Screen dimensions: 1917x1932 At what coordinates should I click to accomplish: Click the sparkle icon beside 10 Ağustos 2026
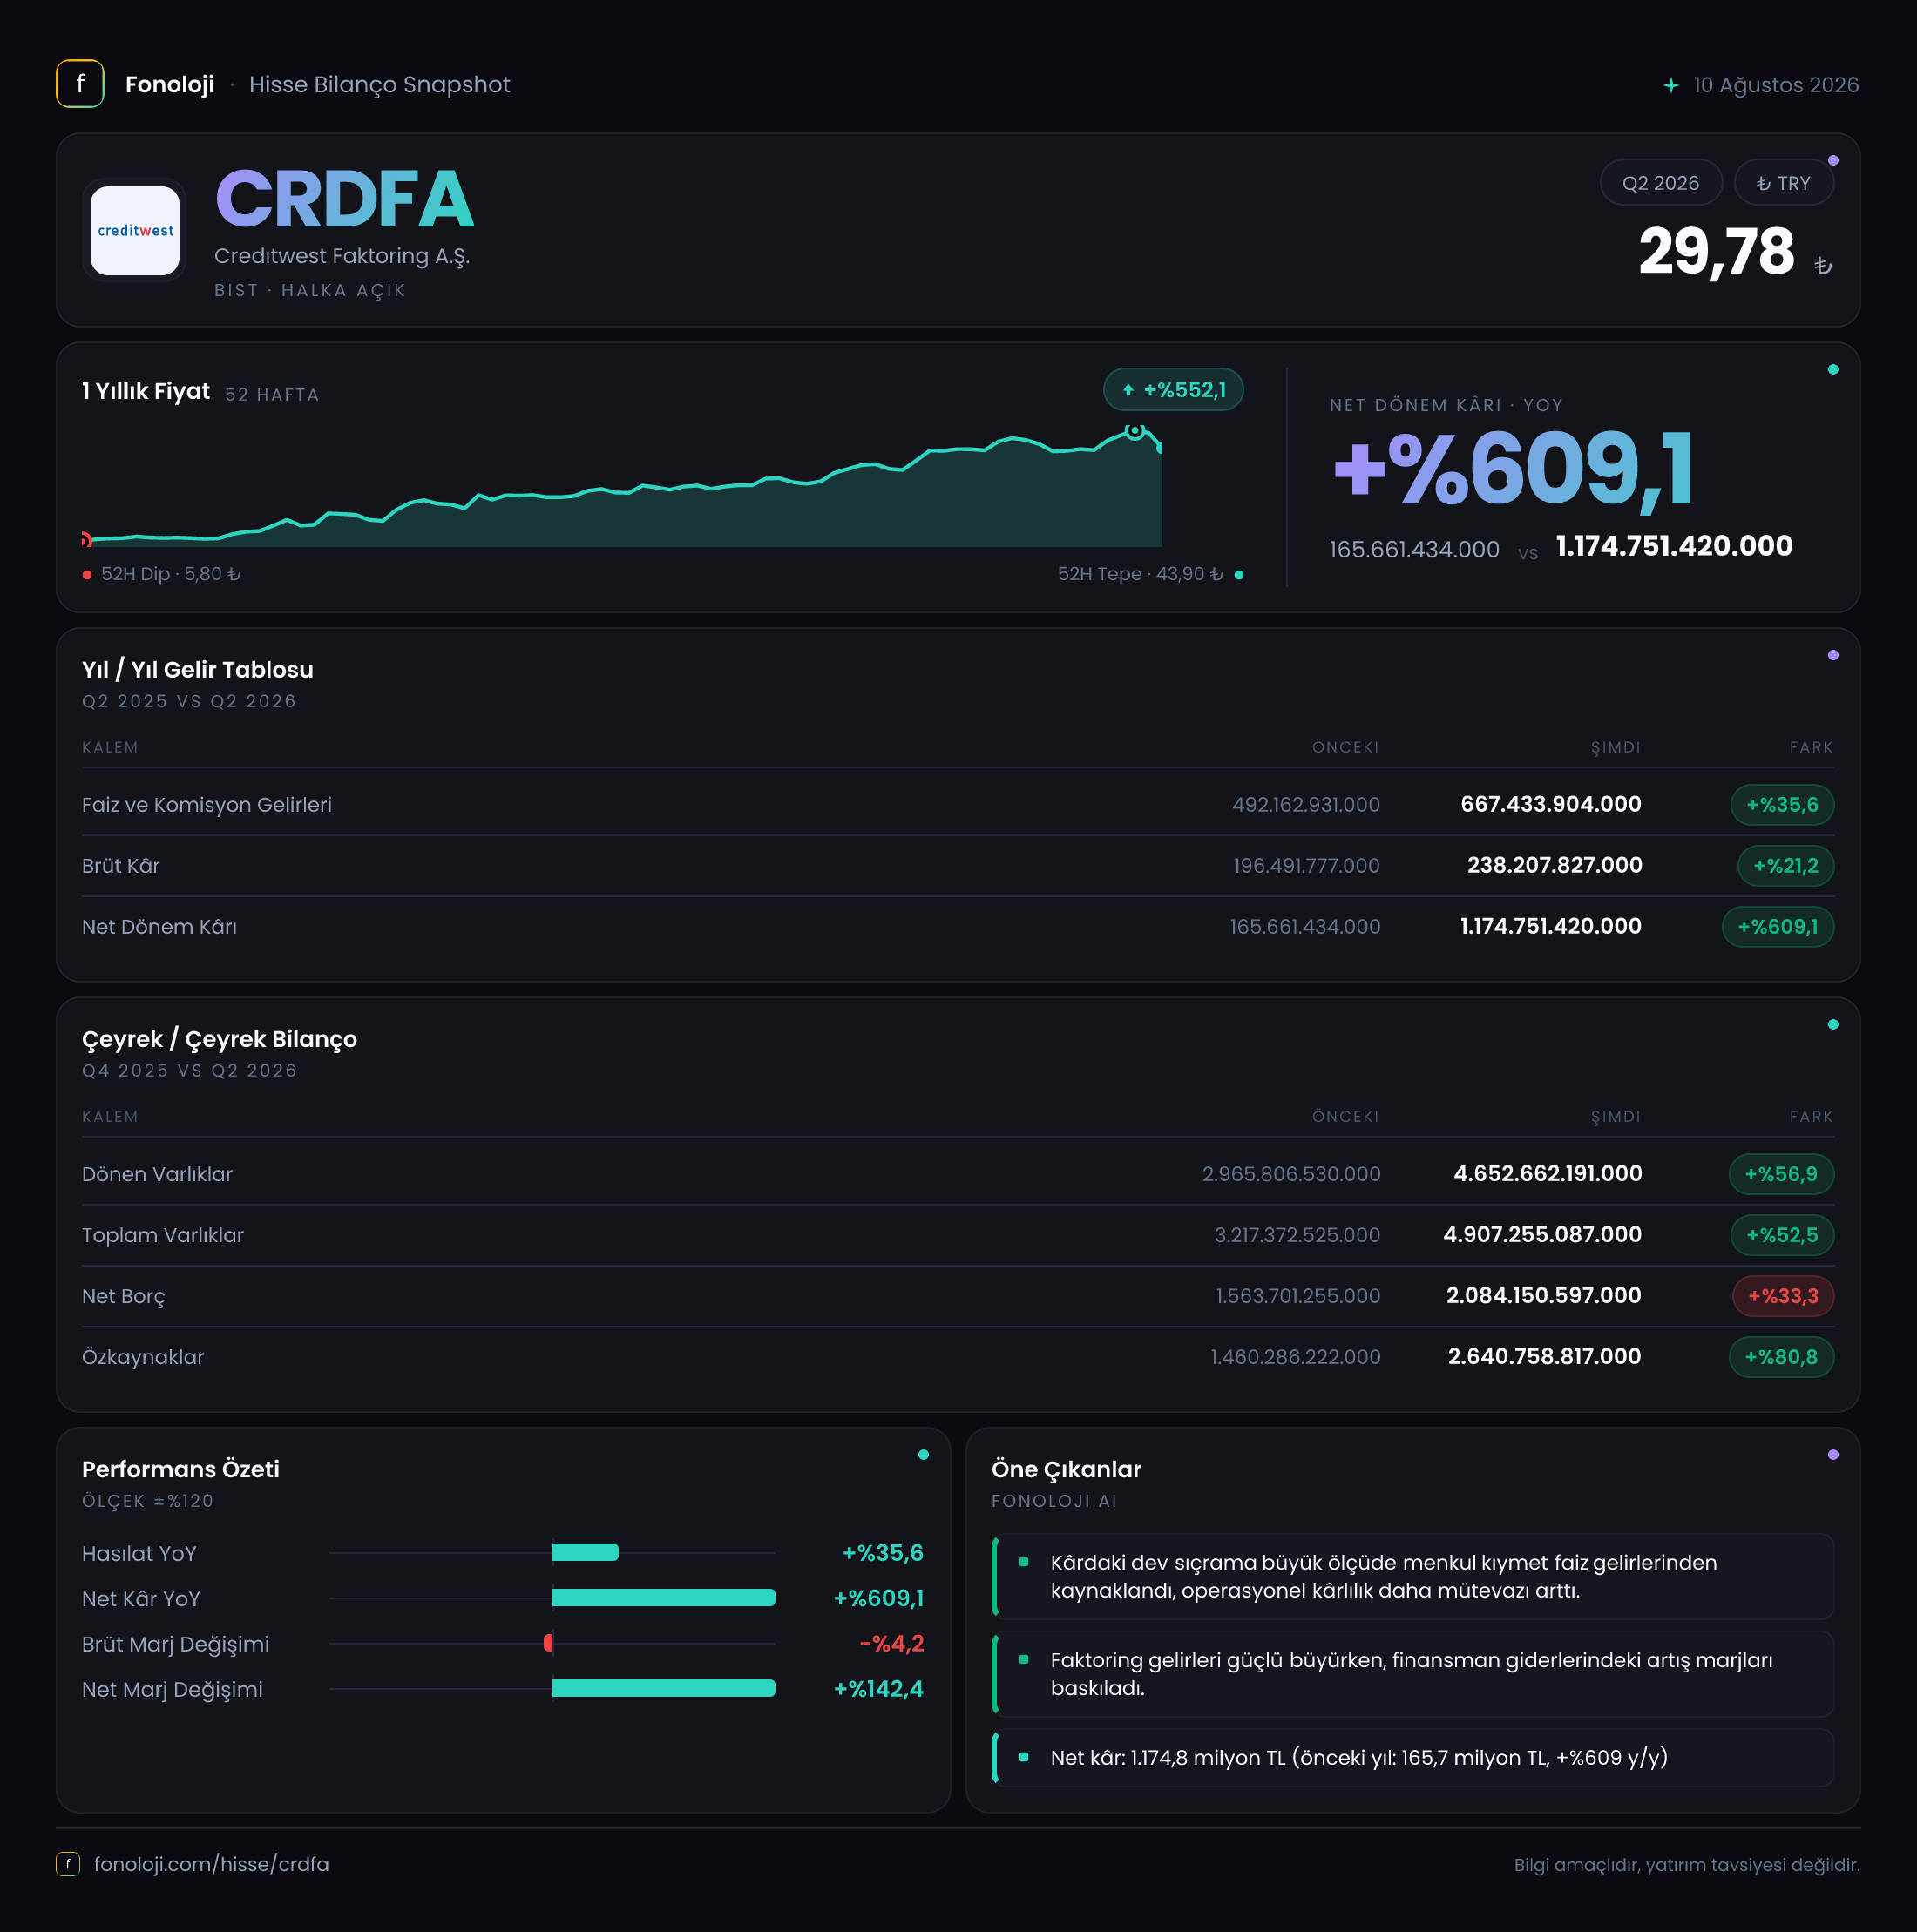(x=1671, y=85)
